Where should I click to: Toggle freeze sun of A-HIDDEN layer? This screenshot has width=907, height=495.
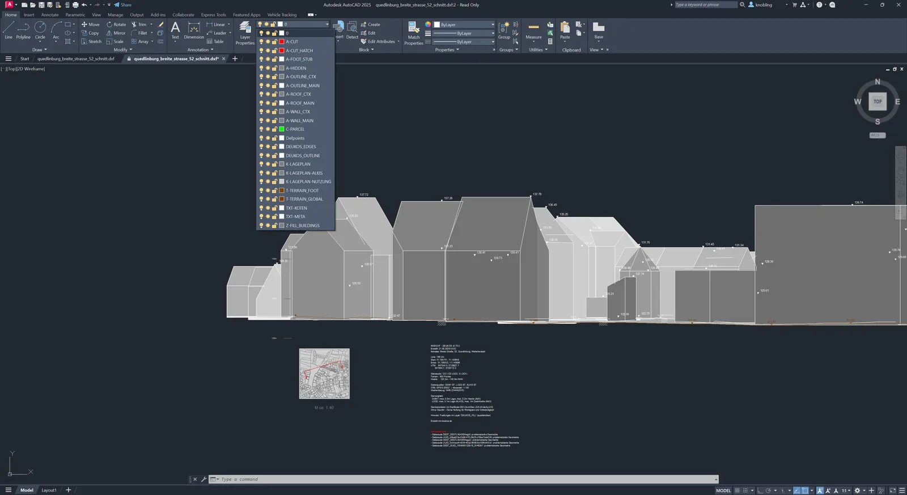[268, 68]
